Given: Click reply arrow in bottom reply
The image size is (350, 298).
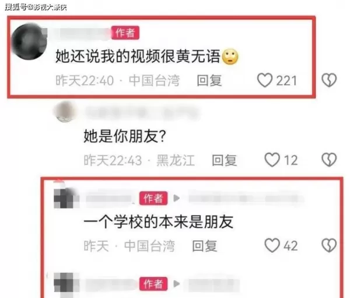Looking at the screenshot, I should (x=177, y=284).
